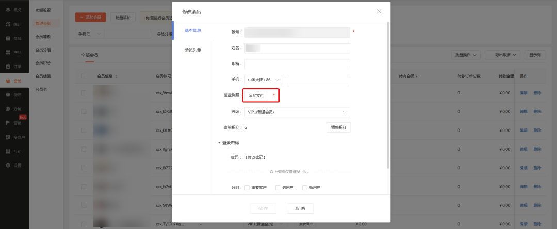Image resolution: width=557 pixels, height=229 pixels.
Task: Collapse the 登录密码 section
Action: tap(219, 143)
